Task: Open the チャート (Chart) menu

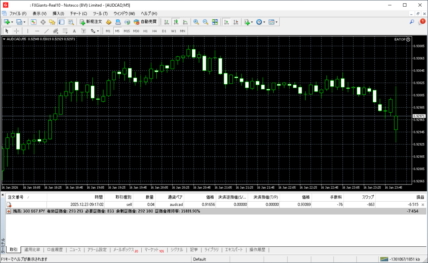Action: 78,13
